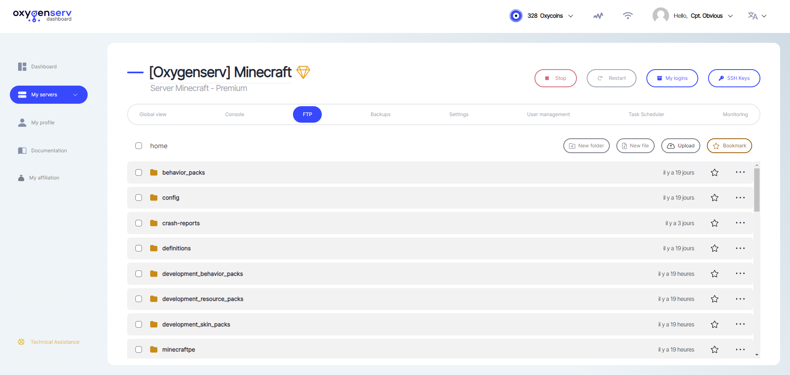Click the language translate icon
The image size is (790, 375).
(x=753, y=16)
